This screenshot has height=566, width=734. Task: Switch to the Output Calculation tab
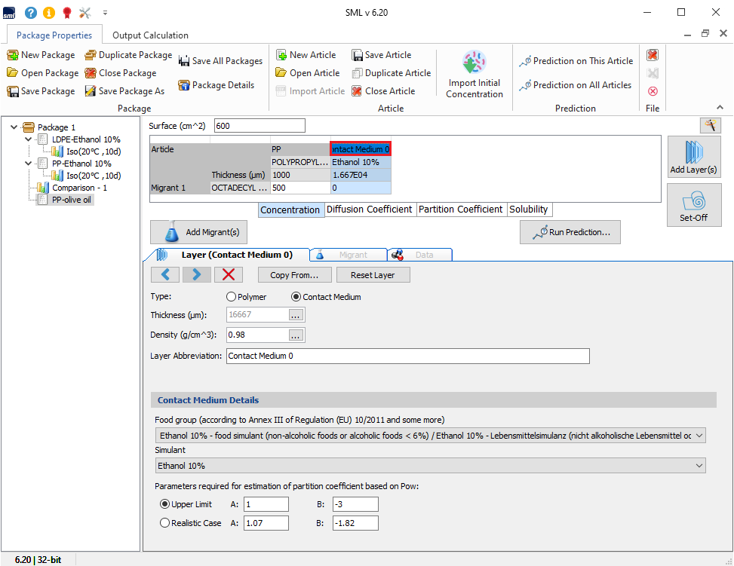pyautogui.click(x=150, y=35)
